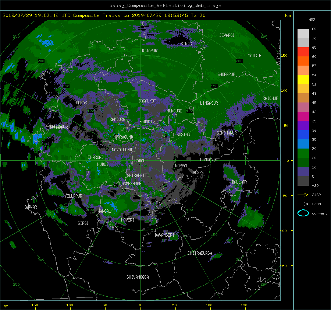Click the GADAG radar site label
331x310 pixels.
point(140,161)
